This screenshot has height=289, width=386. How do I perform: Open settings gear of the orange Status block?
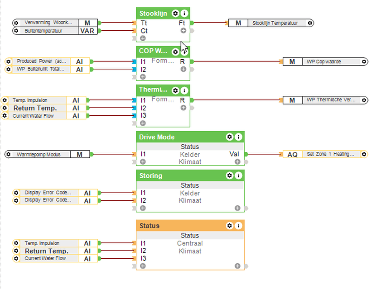pyautogui.click(x=229, y=226)
